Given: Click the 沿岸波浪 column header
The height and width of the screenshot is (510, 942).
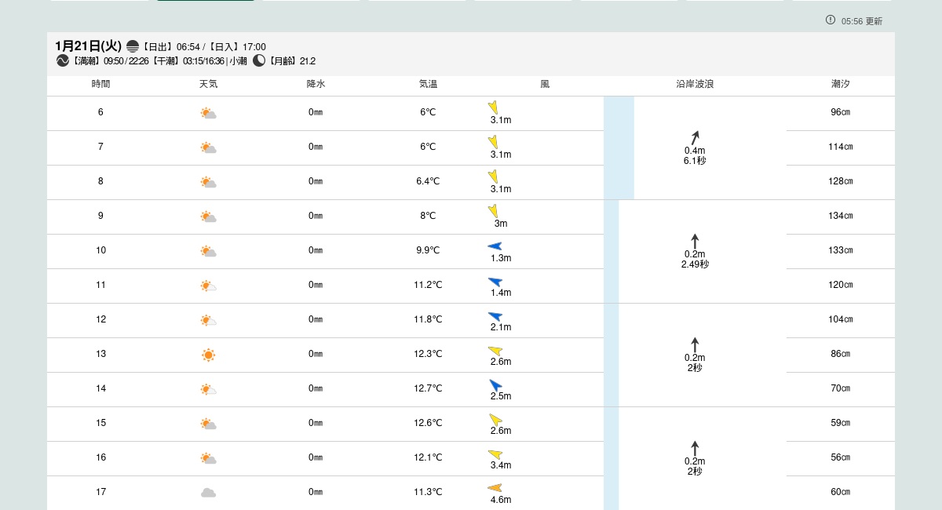Looking at the screenshot, I should click(x=695, y=84).
